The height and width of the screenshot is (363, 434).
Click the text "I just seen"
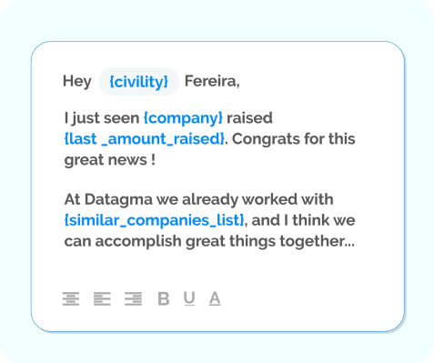[x=102, y=118]
